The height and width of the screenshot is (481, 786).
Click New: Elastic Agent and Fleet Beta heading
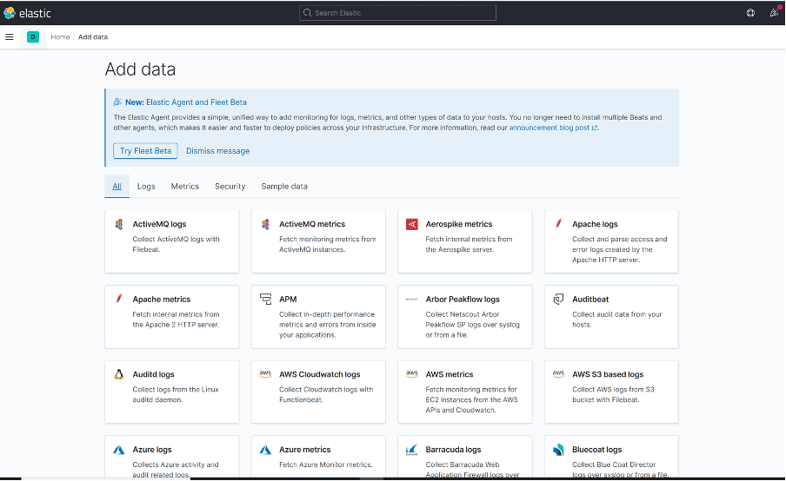186,102
